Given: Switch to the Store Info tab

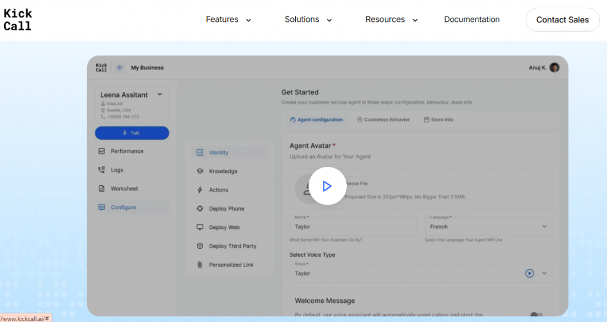Looking at the screenshot, I should click(x=439, y=120).
